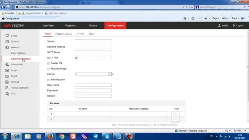Open the Favorites star button

(x=8, y=13)
